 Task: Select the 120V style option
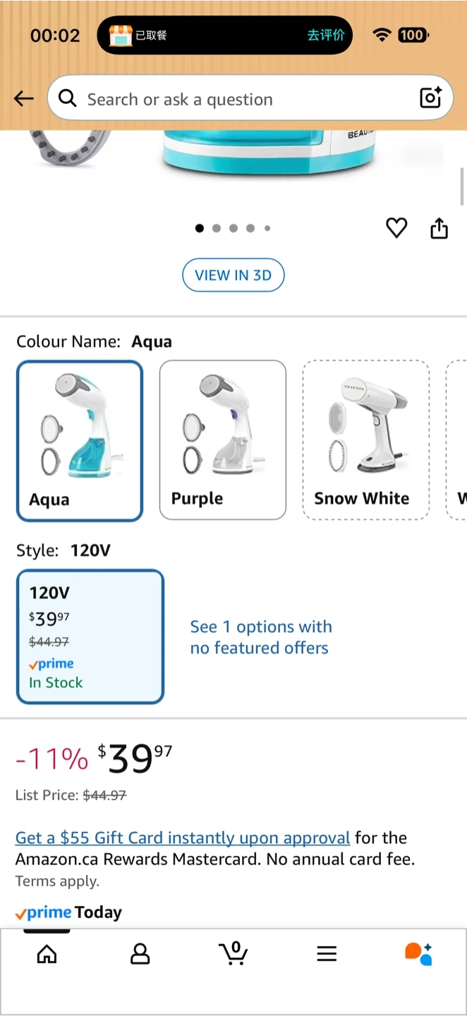click(x=90, y=636)
